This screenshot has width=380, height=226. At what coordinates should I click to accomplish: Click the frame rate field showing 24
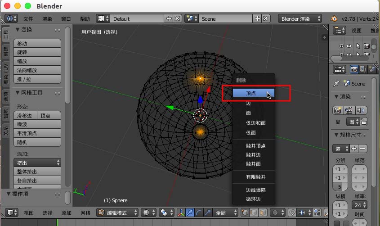tap(359, 205)
